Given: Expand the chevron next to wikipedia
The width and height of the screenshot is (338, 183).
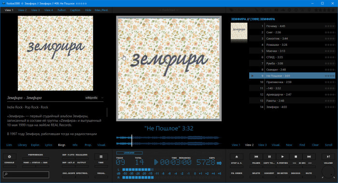Looking at the screenshot, I should pyautogui.click(x=102, y=98).
